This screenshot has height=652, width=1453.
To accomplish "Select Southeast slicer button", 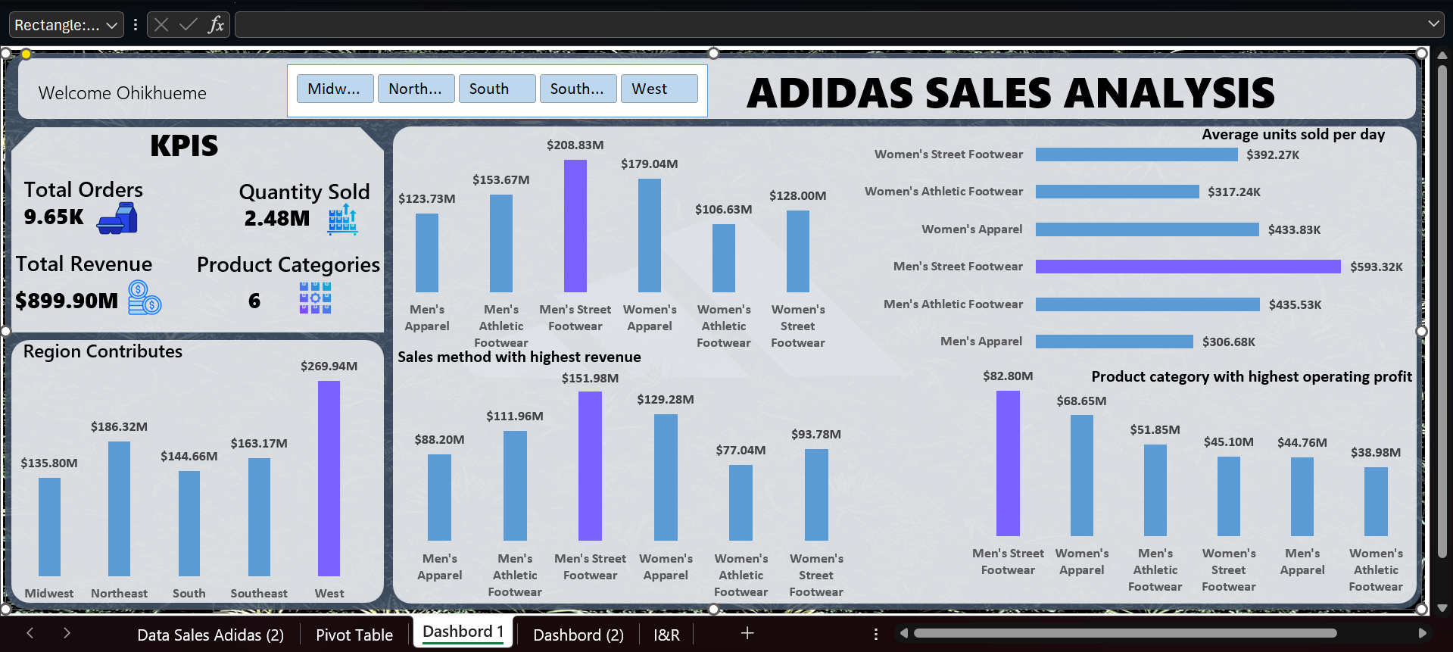I will 578,89.
